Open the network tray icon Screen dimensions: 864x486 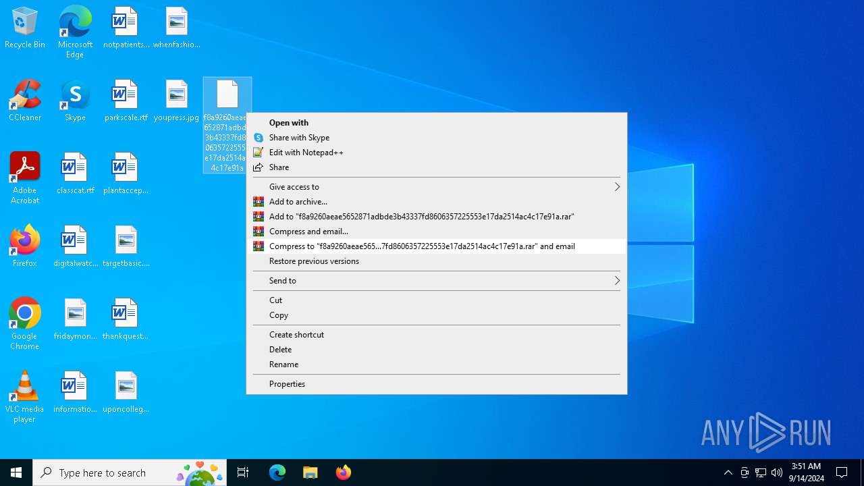click(761, 473)
